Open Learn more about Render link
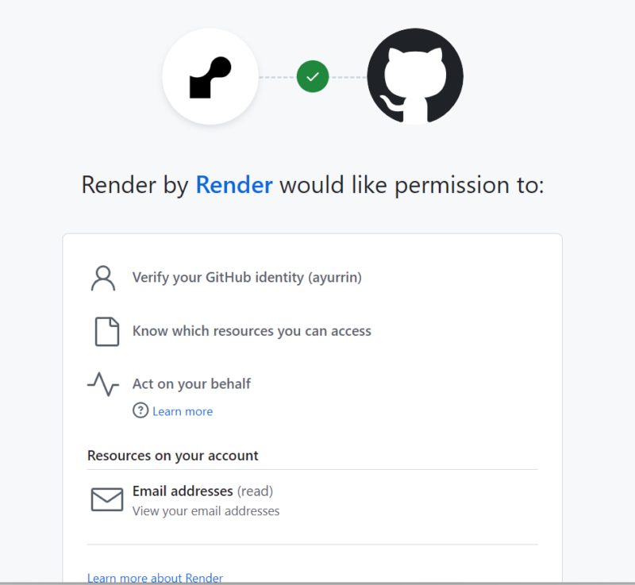Image resolution: width=635 pixels, height=585 pixels. [x=155, y=578]
